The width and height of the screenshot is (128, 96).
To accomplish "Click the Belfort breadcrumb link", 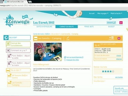I will 47,34.
